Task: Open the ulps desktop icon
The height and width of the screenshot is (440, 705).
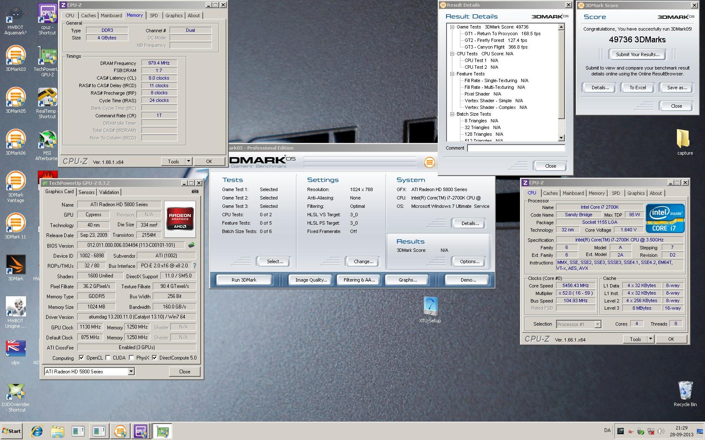Action: [16, 352]
